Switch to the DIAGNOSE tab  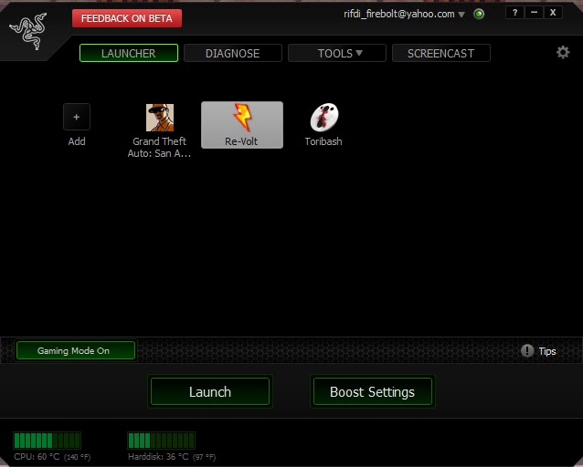click(x=233, y=53)
